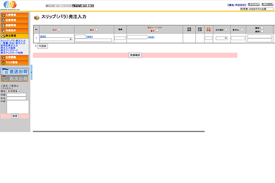Open the 作業指示 menu section
The width and height of the screenshot is (275, 183).
click(x=15, y=30)
